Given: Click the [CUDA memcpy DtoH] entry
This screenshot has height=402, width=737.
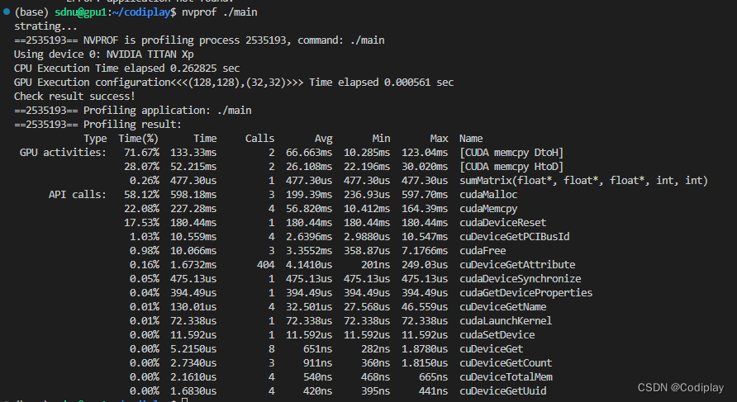Looking at the screenshot, I should (511, 153).
